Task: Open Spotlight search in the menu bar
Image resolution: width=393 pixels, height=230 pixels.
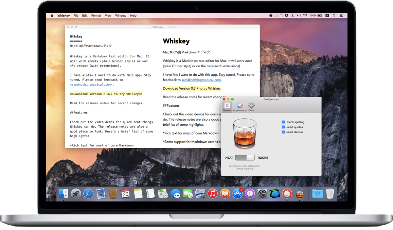Action: click(334, 16)
